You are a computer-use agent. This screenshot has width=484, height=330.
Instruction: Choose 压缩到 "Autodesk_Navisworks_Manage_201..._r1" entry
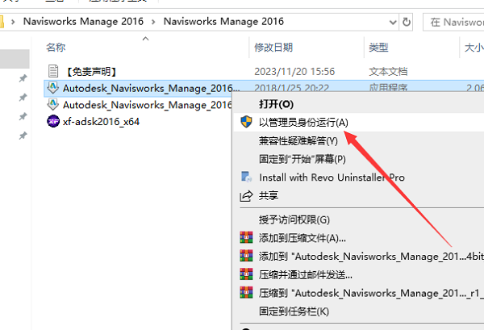click(371, 292)
